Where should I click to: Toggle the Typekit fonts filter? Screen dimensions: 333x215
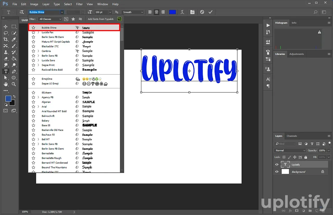(x=66, y=19)
